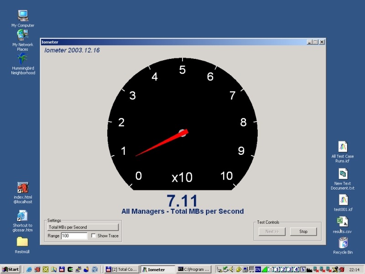Open the Total MBs per Second selector
This screenshot has width=365, height=274.
[x=83, y=227]
